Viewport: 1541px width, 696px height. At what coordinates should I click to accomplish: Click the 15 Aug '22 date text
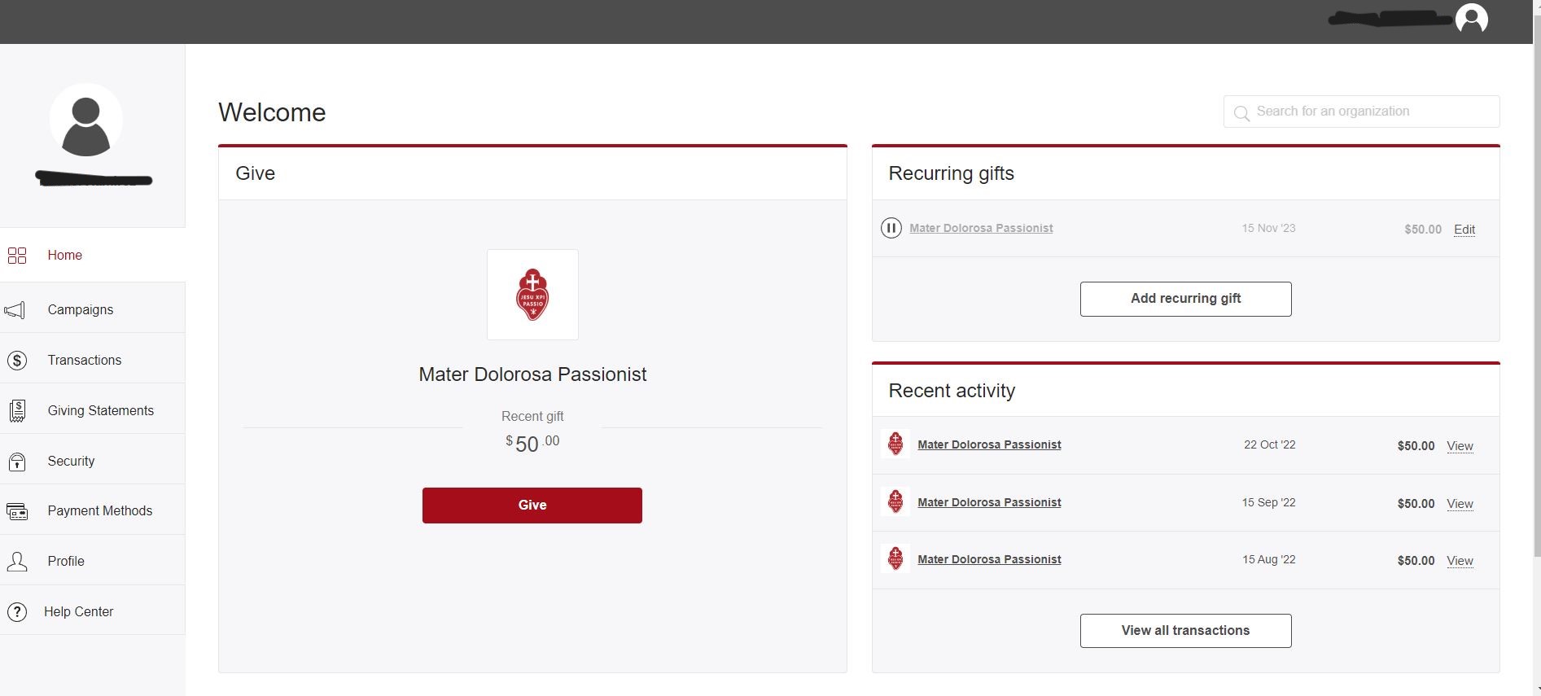(x=1268, y=559)
